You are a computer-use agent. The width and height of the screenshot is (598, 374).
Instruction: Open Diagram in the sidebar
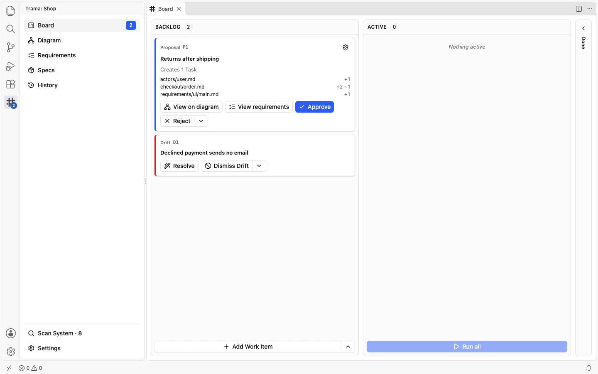[x=82, y=40]
